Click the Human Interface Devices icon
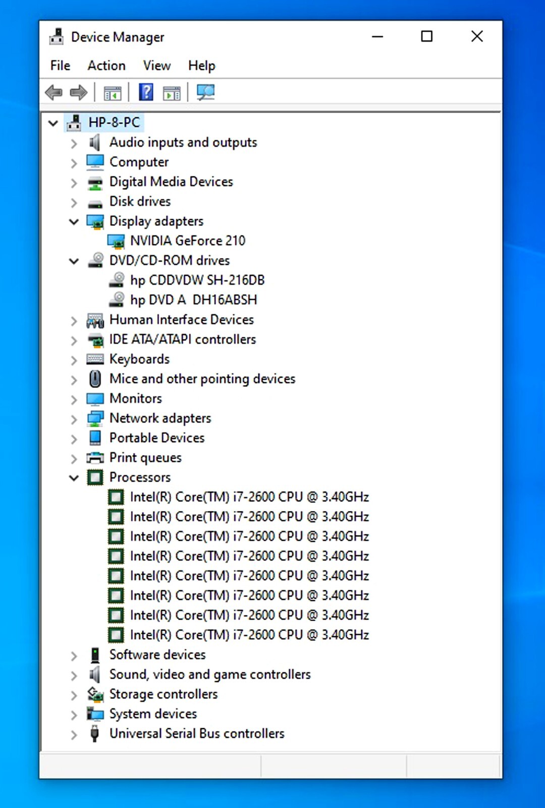The image size is (545, 808). point(95,320)
